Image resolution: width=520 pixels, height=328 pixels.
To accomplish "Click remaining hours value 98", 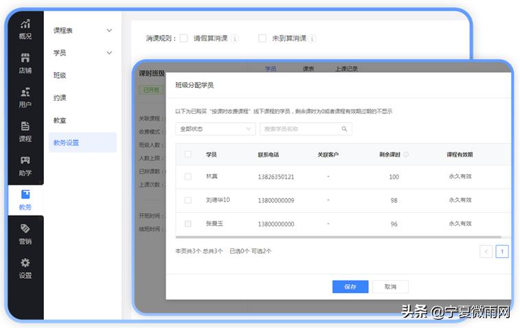I will 394,200.
